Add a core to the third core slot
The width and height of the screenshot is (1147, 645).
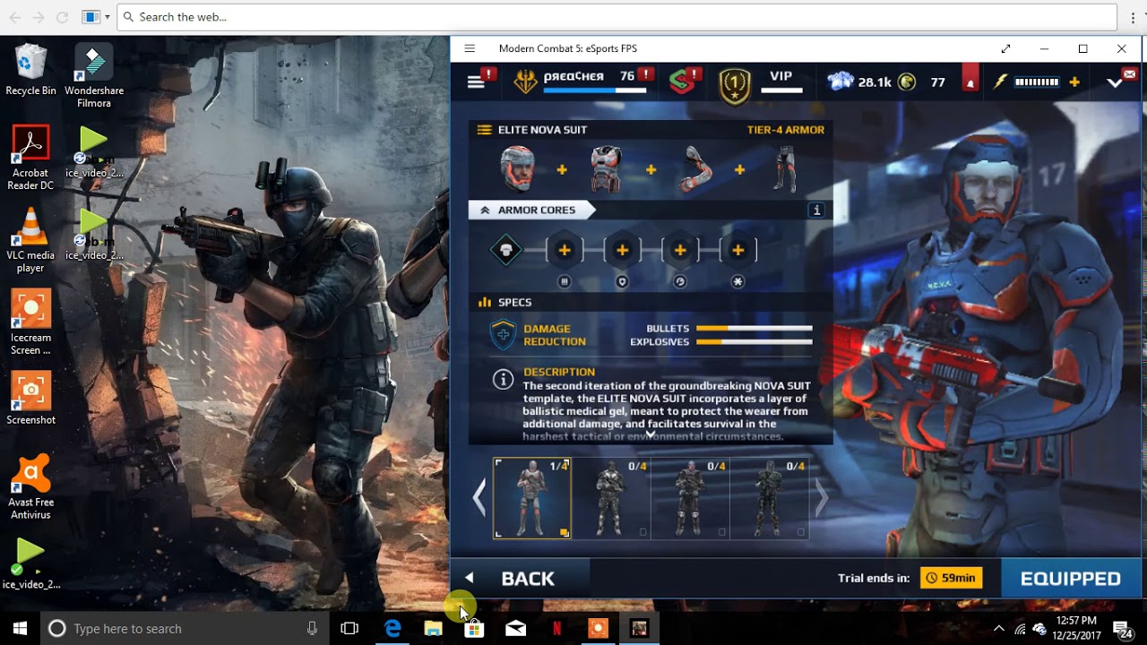622,250
